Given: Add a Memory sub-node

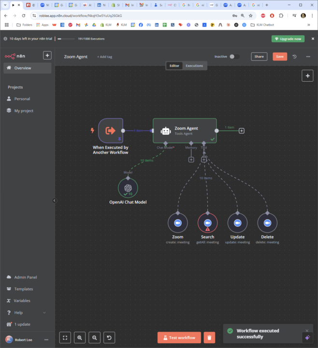Looking at the screenshot, I should coord(191,159).
